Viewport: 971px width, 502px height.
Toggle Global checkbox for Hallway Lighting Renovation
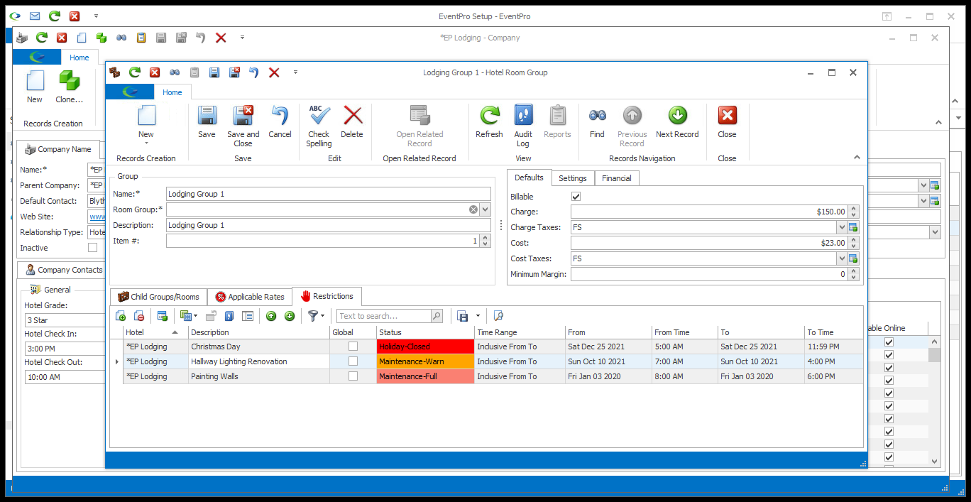[353, 361]
